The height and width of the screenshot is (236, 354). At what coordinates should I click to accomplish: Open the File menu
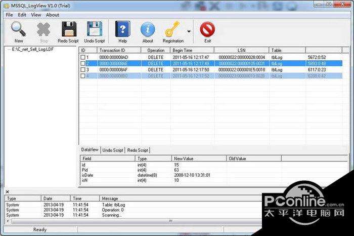pyautogui.click(x=9, y=15)
